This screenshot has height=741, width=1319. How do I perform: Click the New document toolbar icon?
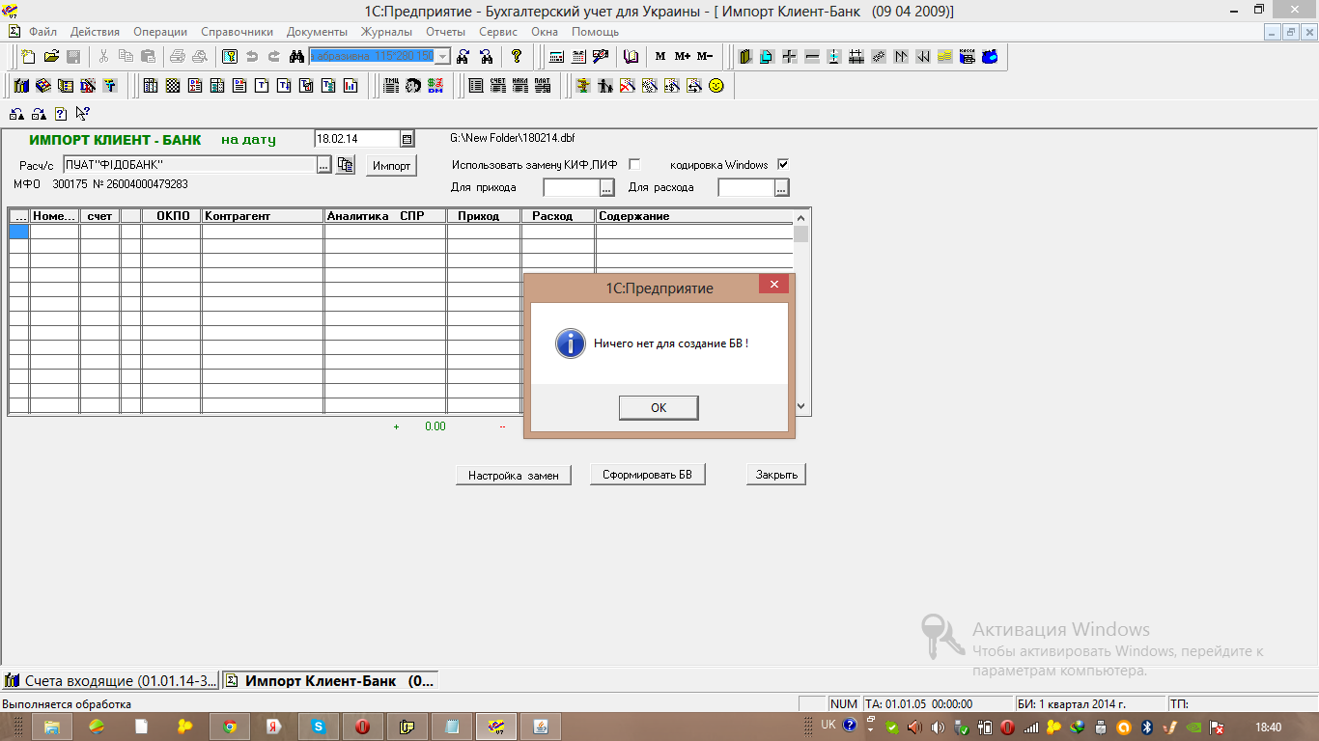[x=29, y=56]
